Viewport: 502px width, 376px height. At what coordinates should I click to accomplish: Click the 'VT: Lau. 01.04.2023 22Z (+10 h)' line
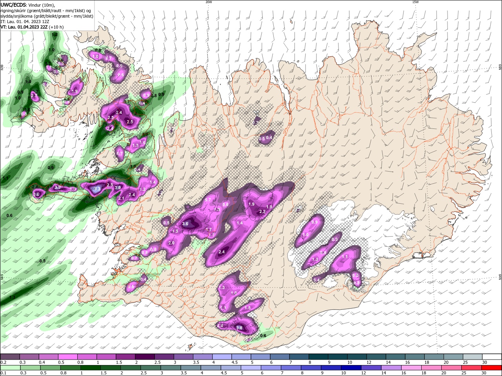(32, 27)
